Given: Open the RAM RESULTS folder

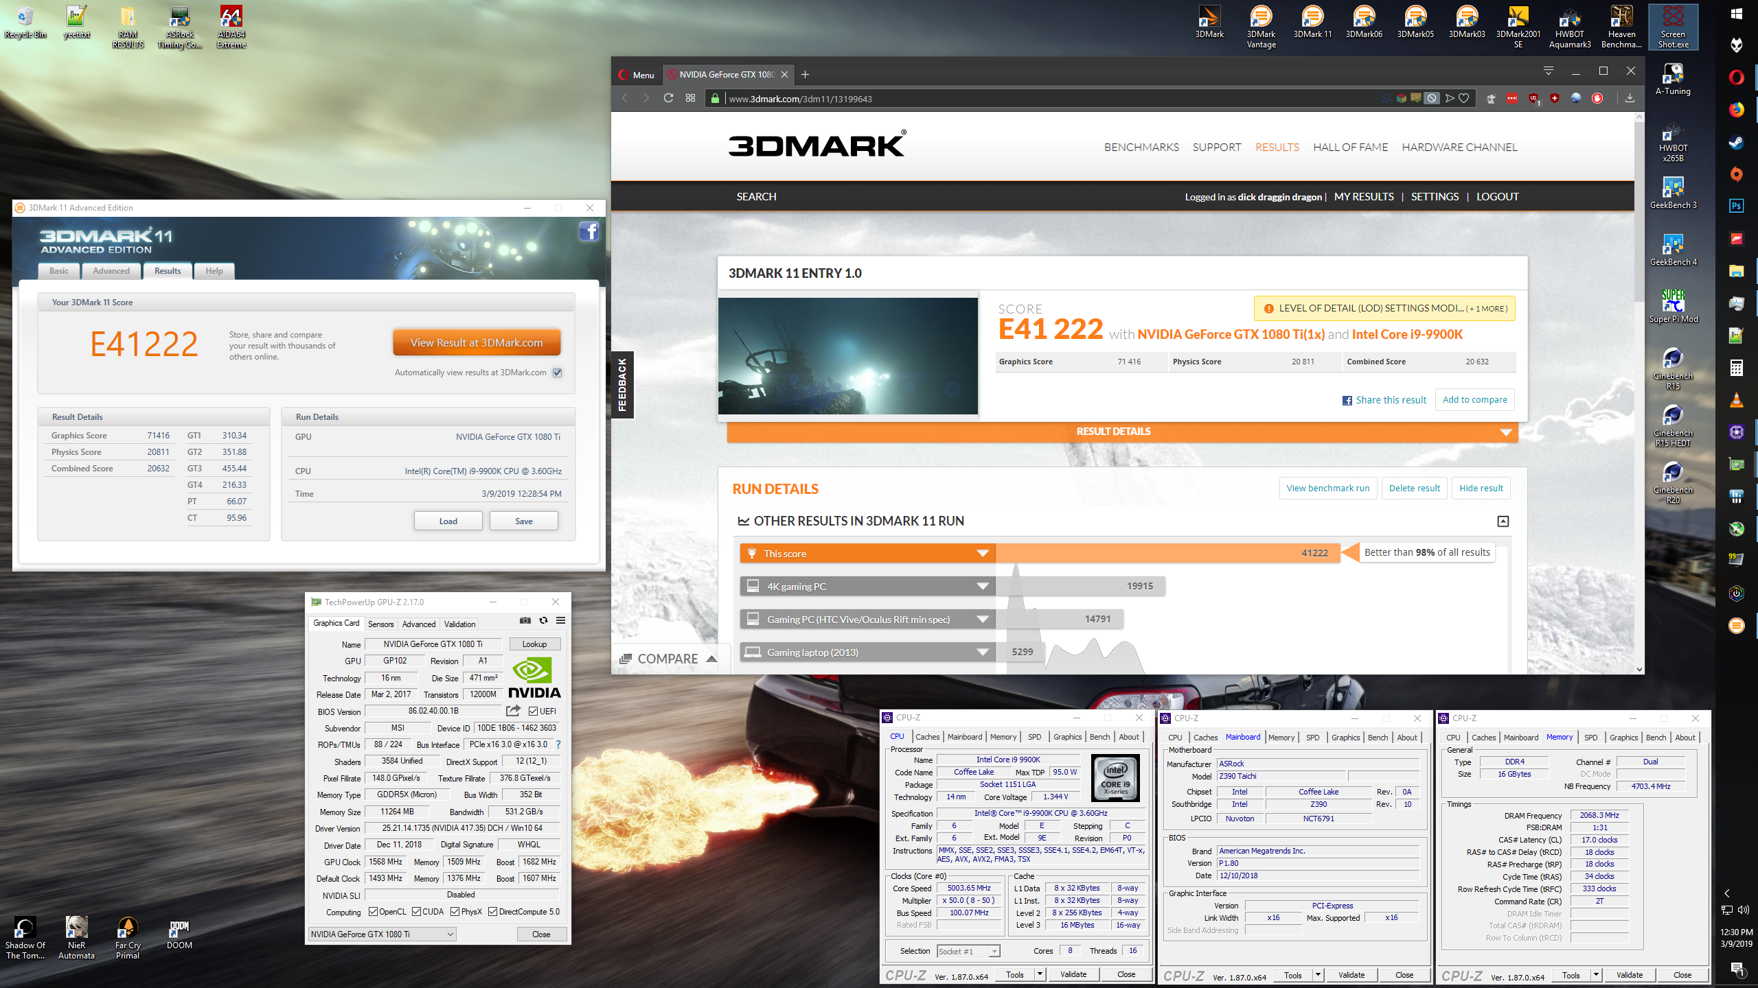Looking at the screenshot, I should coord(128,27).
